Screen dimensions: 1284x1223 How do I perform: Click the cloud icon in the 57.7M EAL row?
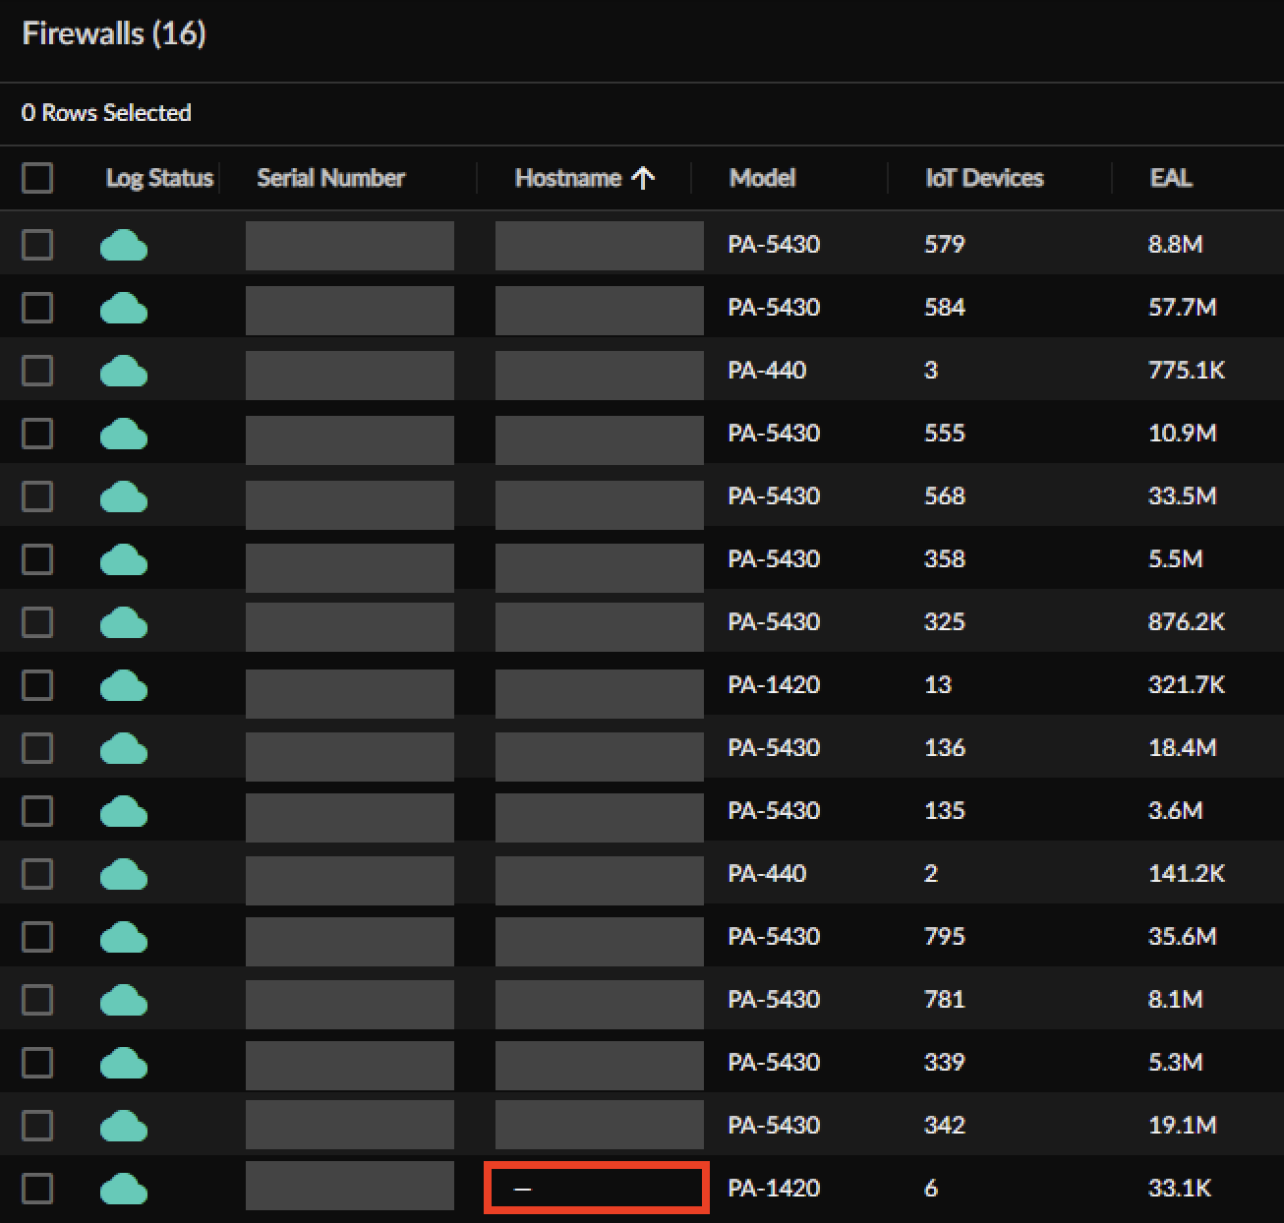click(x=124, y=309)
